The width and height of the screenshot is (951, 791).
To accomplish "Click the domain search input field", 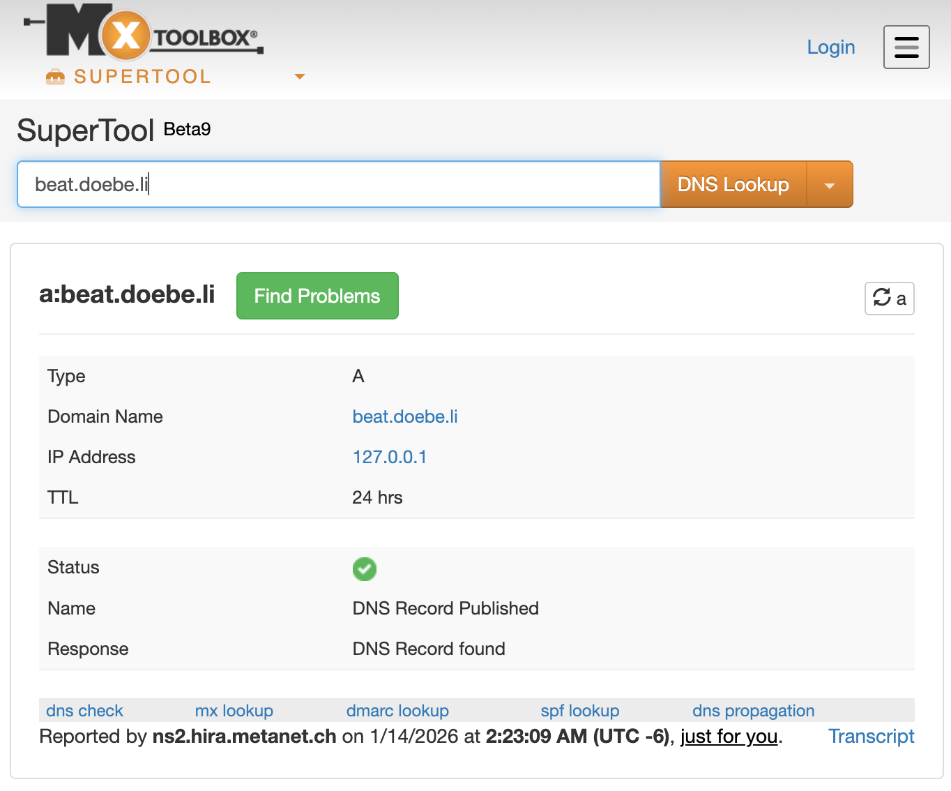I will click(x=338, y=185).
